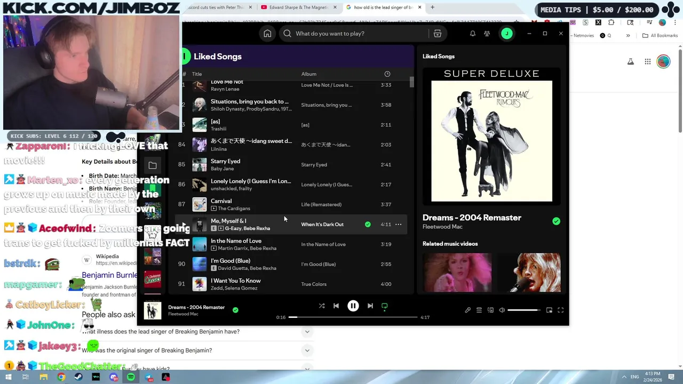Sort songs by Title column

pyautogui.click(x=197, y=74)
